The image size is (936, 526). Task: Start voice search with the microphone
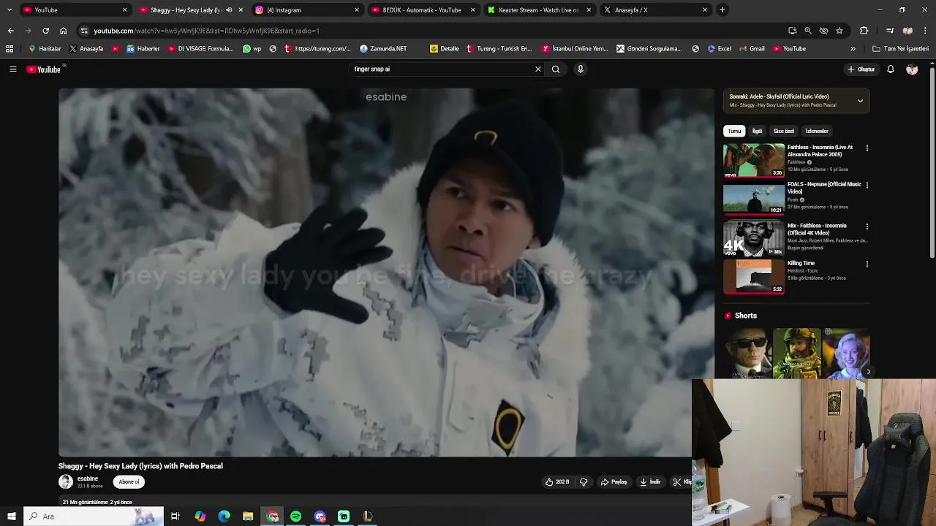(x=581, y=69)
